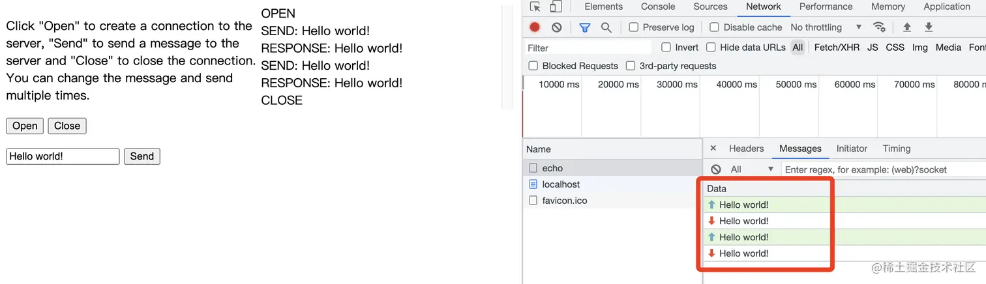Screen dimensions: 986x284
Task: Close the request details pane with X
Action: 713,149
